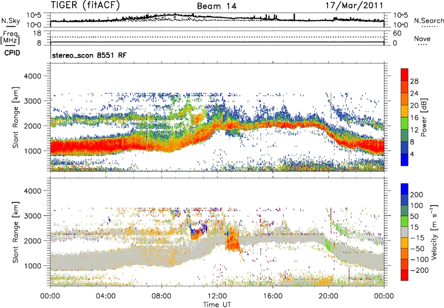Click the noise trace in N.Sky panel
Image resolution: width=444 pixels, height=308 pixels.
tap(217, 18)
